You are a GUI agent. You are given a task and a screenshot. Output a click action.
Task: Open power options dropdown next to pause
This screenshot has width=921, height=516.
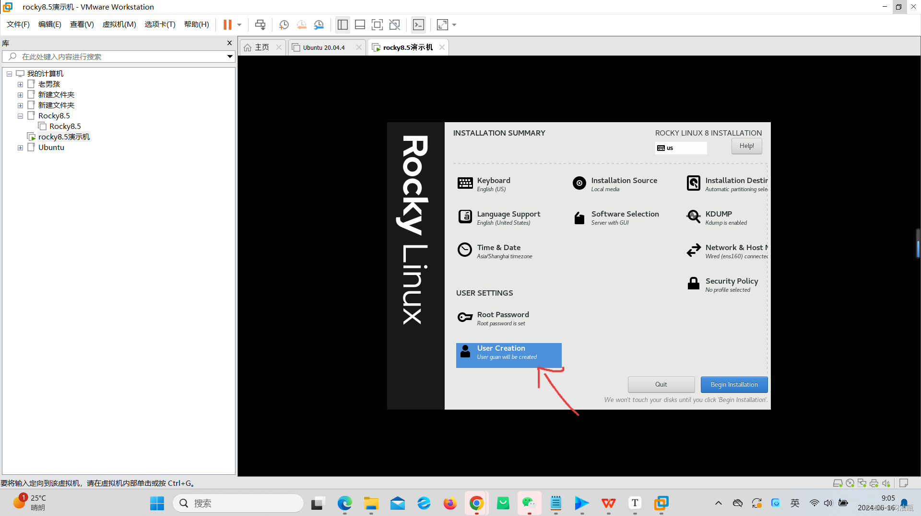click(x=239, y=24)
